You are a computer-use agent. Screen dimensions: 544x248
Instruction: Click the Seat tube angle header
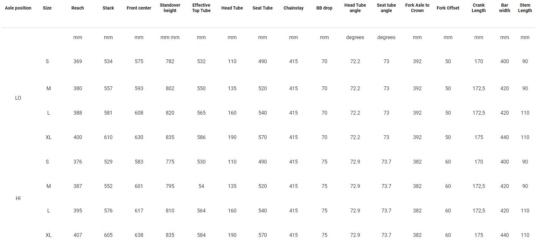(386, 8)
